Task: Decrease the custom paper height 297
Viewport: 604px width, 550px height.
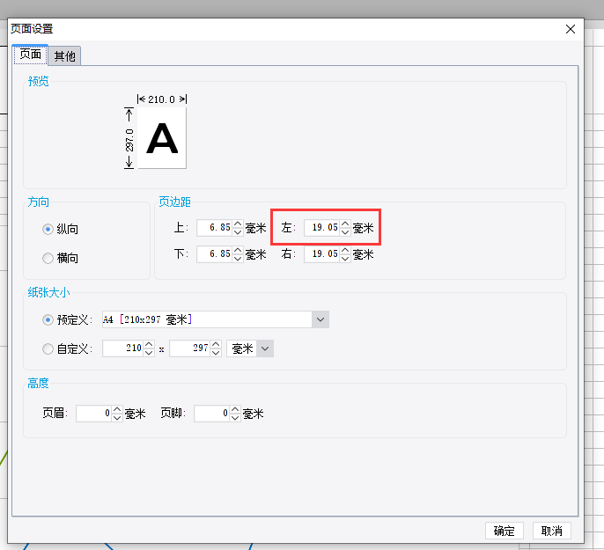Action: [x=216, y=353]
